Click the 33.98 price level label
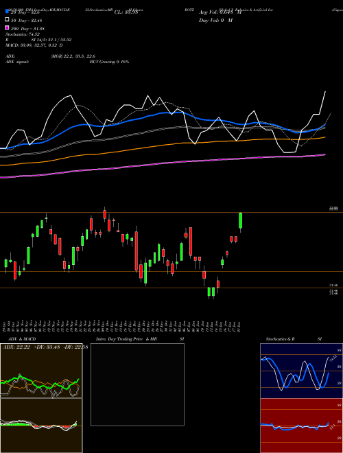The image size is (343, 453). click(333, 208)
